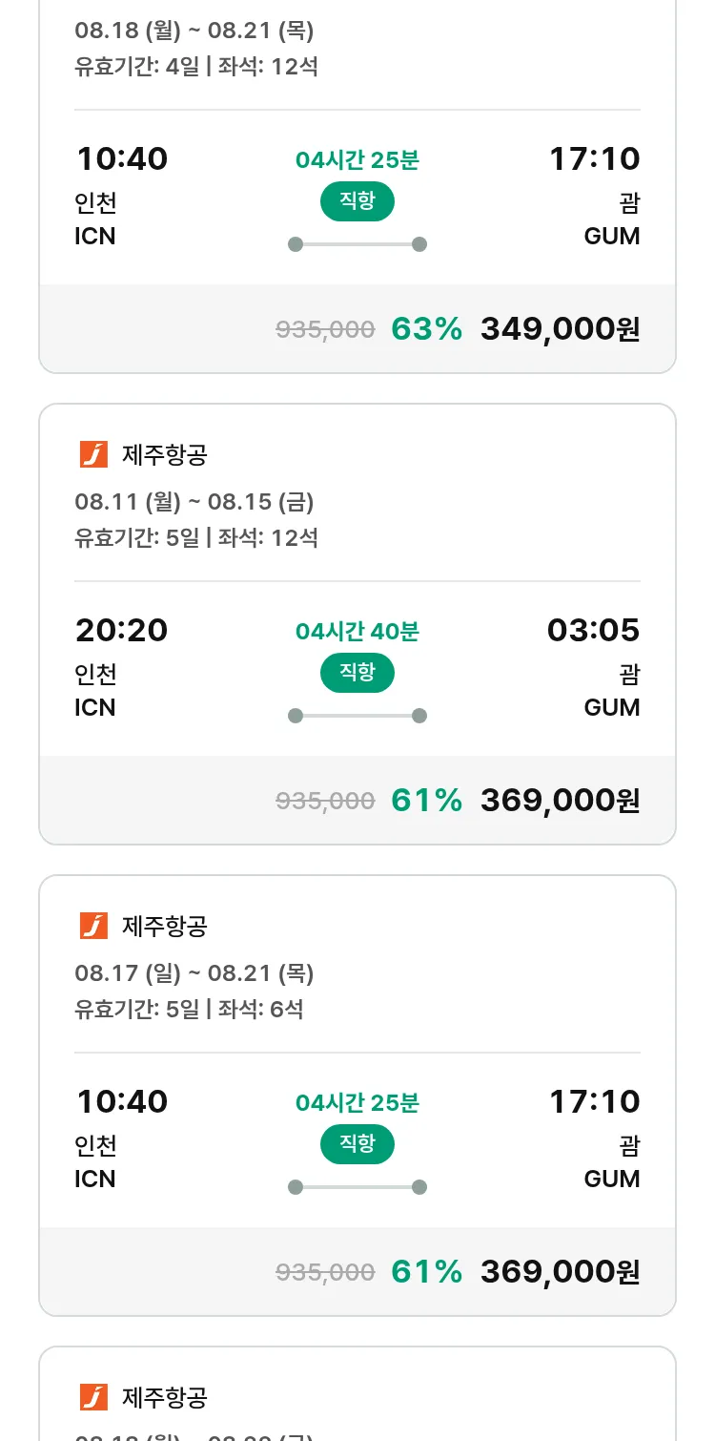The image size is (715, 1441).
Task: Click the 63% discount label
Action: point(426,329)
